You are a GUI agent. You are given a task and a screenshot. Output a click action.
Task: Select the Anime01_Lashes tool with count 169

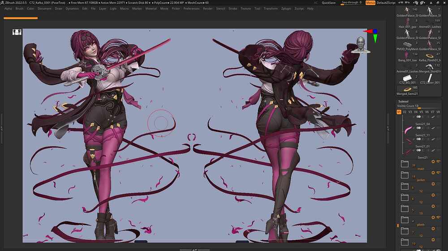[x=430, y=21]
